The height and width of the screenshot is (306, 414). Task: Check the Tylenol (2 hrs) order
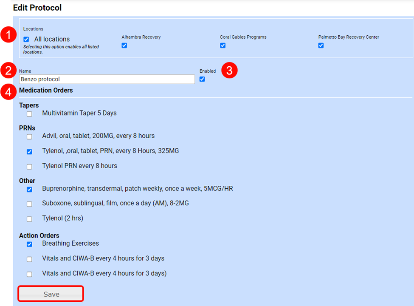(29, 219)
